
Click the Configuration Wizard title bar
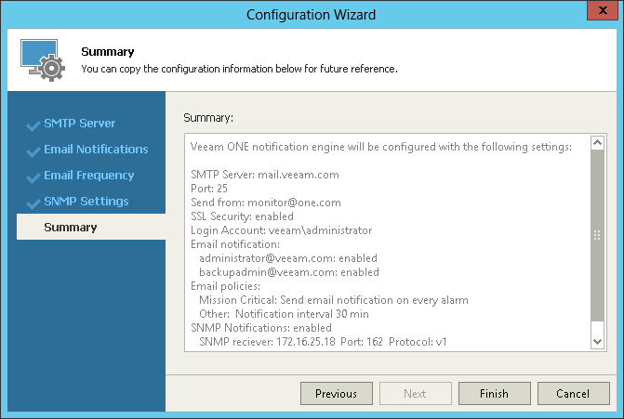point(312,14)
